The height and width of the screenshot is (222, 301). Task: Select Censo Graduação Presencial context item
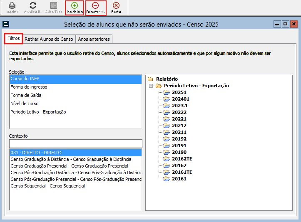coord(76,166)
